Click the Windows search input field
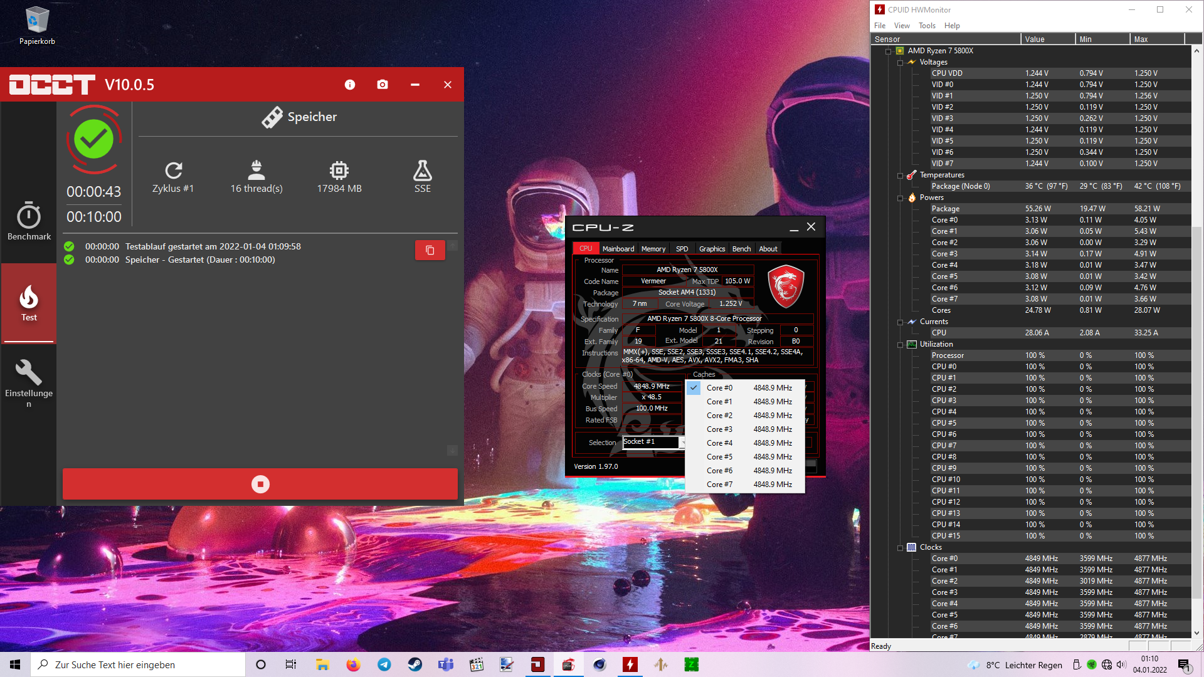1204x677 pixels. pyautogui.click(x=138, y=664)
